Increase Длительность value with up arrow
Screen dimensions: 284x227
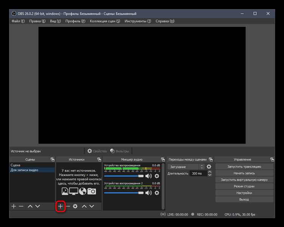[x=209, y=172]
